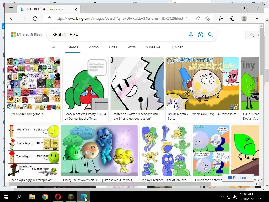Submit search with magnifier icon
Viewport: 269px width, 202px height.
coord(210,35)
